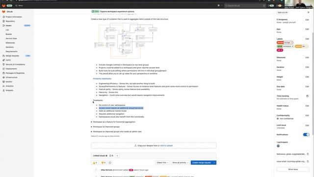Image resolution: width=314 pixels, height=177 pixels.
Task: Click the GitLab fox logo in the top bar
Action: coord(3,5)
